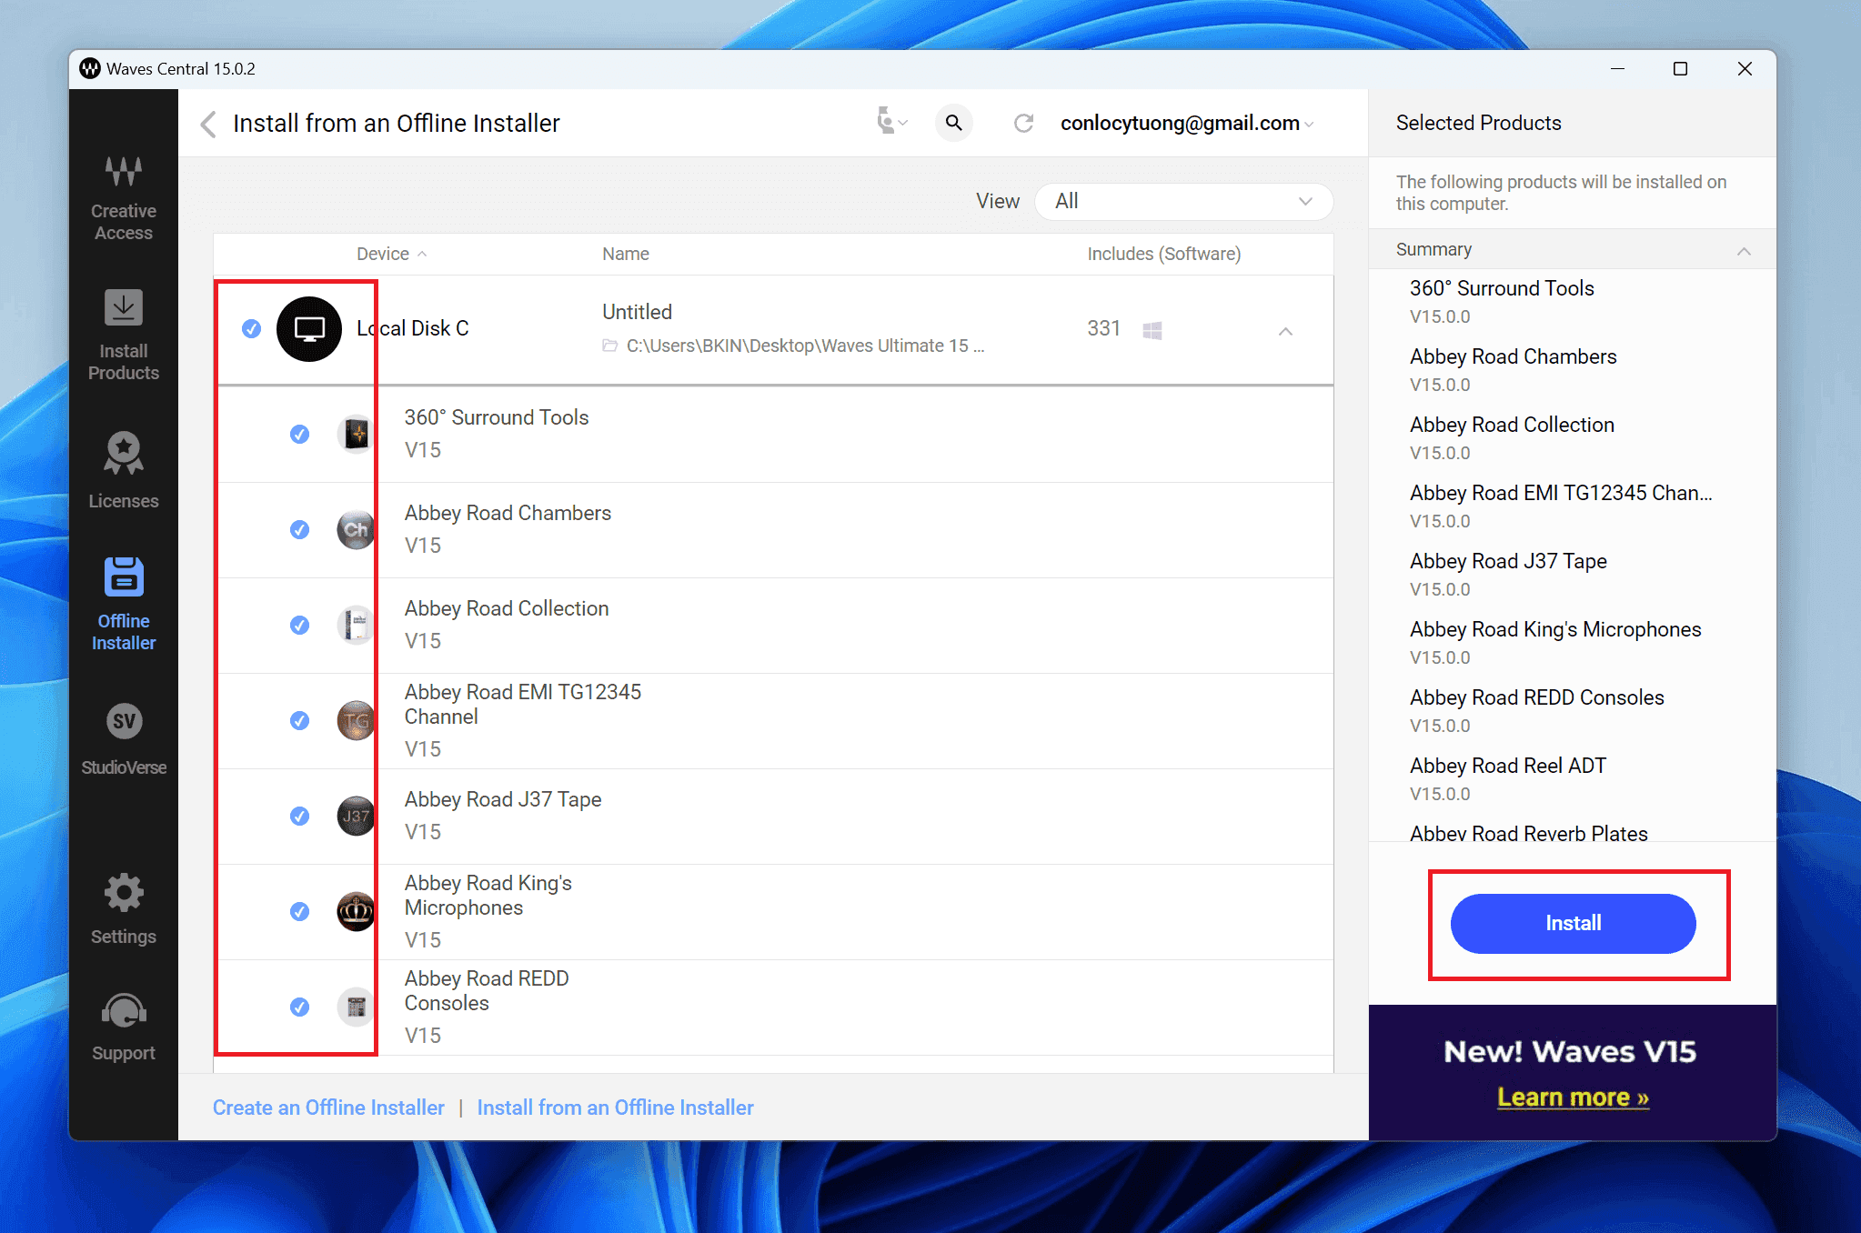
Task: Click the Learn more link for Waves V15
Action: [1572, 1098]
